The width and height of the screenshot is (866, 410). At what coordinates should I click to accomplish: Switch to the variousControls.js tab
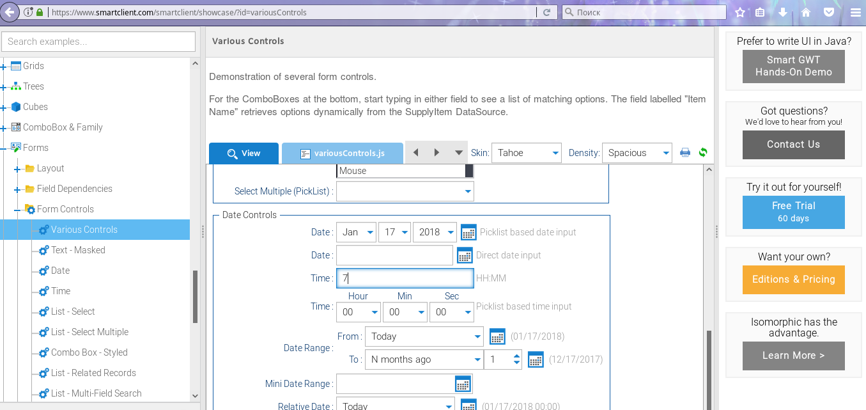(x=342, y=154)
